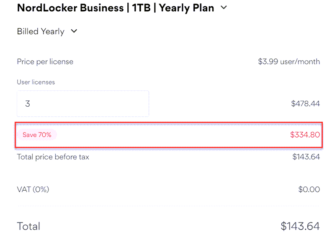335x248 pixels.
Task: Click the User licenses field label
Action: 36,82
